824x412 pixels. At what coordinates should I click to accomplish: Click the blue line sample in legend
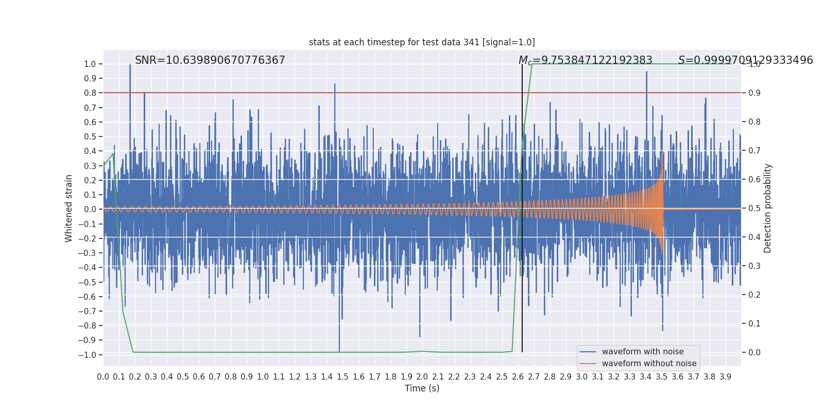click(588, 352)
